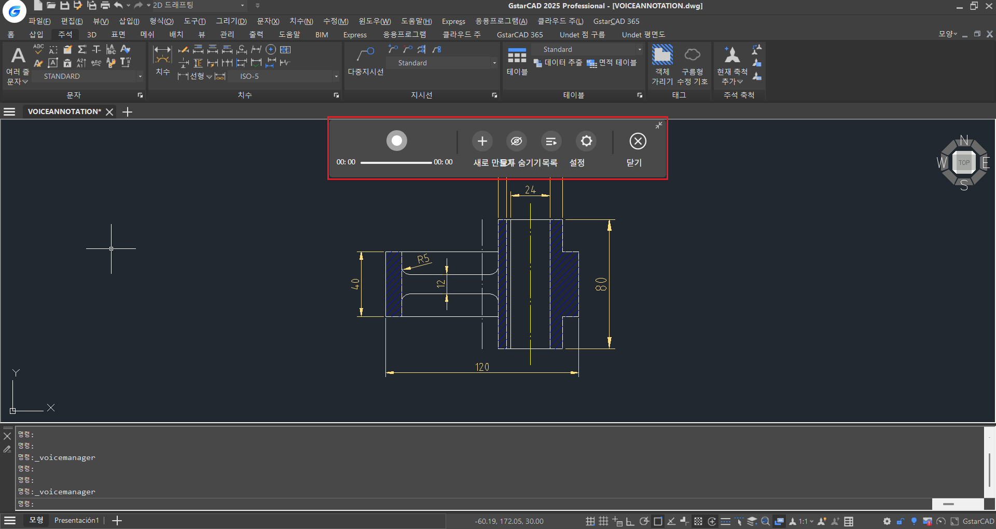Switch to the BIM ribbon tab
This screenshot has height=529, width=996.
[x=322, y=34]
